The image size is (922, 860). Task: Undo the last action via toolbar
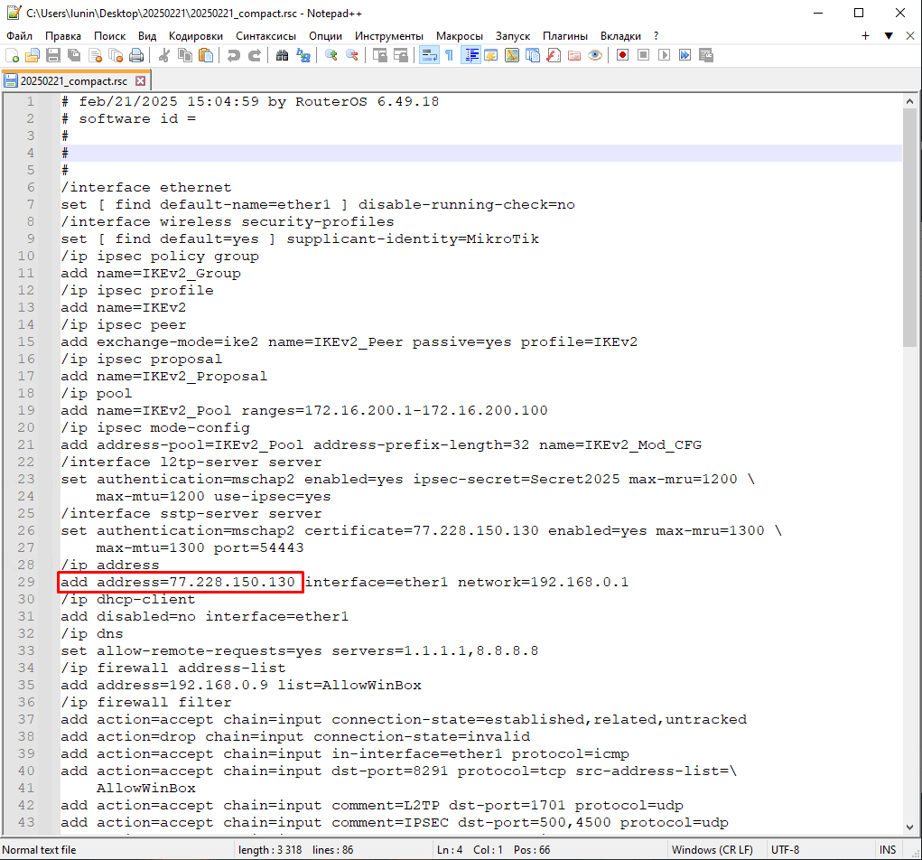pos(234,55)
